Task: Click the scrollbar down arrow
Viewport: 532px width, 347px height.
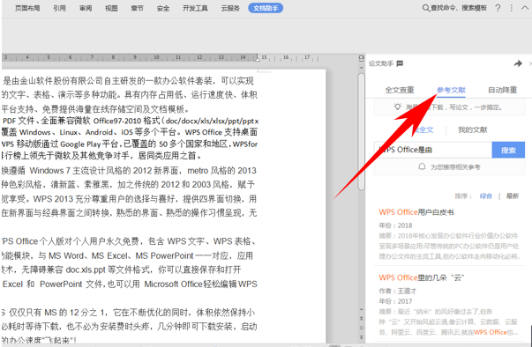Action: pyautogui.click(x=362, y=309)
